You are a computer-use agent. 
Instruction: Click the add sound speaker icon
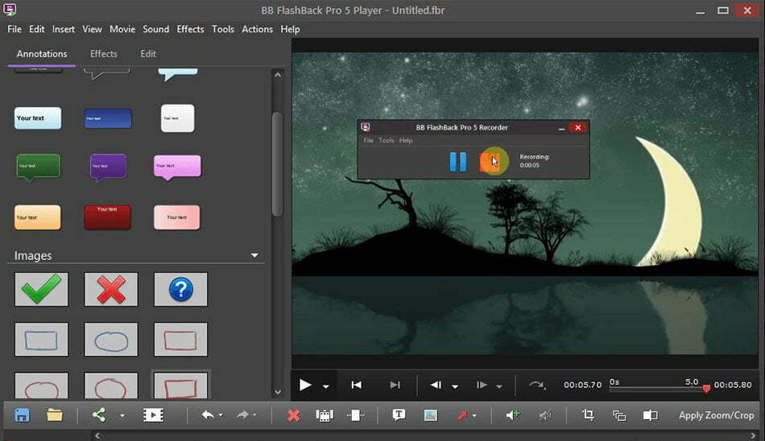pos(513,415)
